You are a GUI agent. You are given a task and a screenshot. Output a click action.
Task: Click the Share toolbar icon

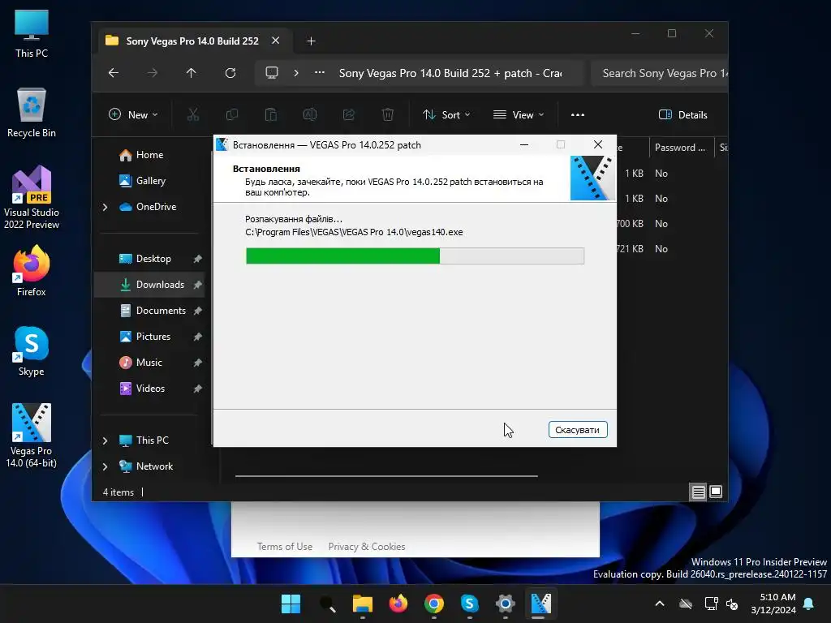(x=349, y=114)
